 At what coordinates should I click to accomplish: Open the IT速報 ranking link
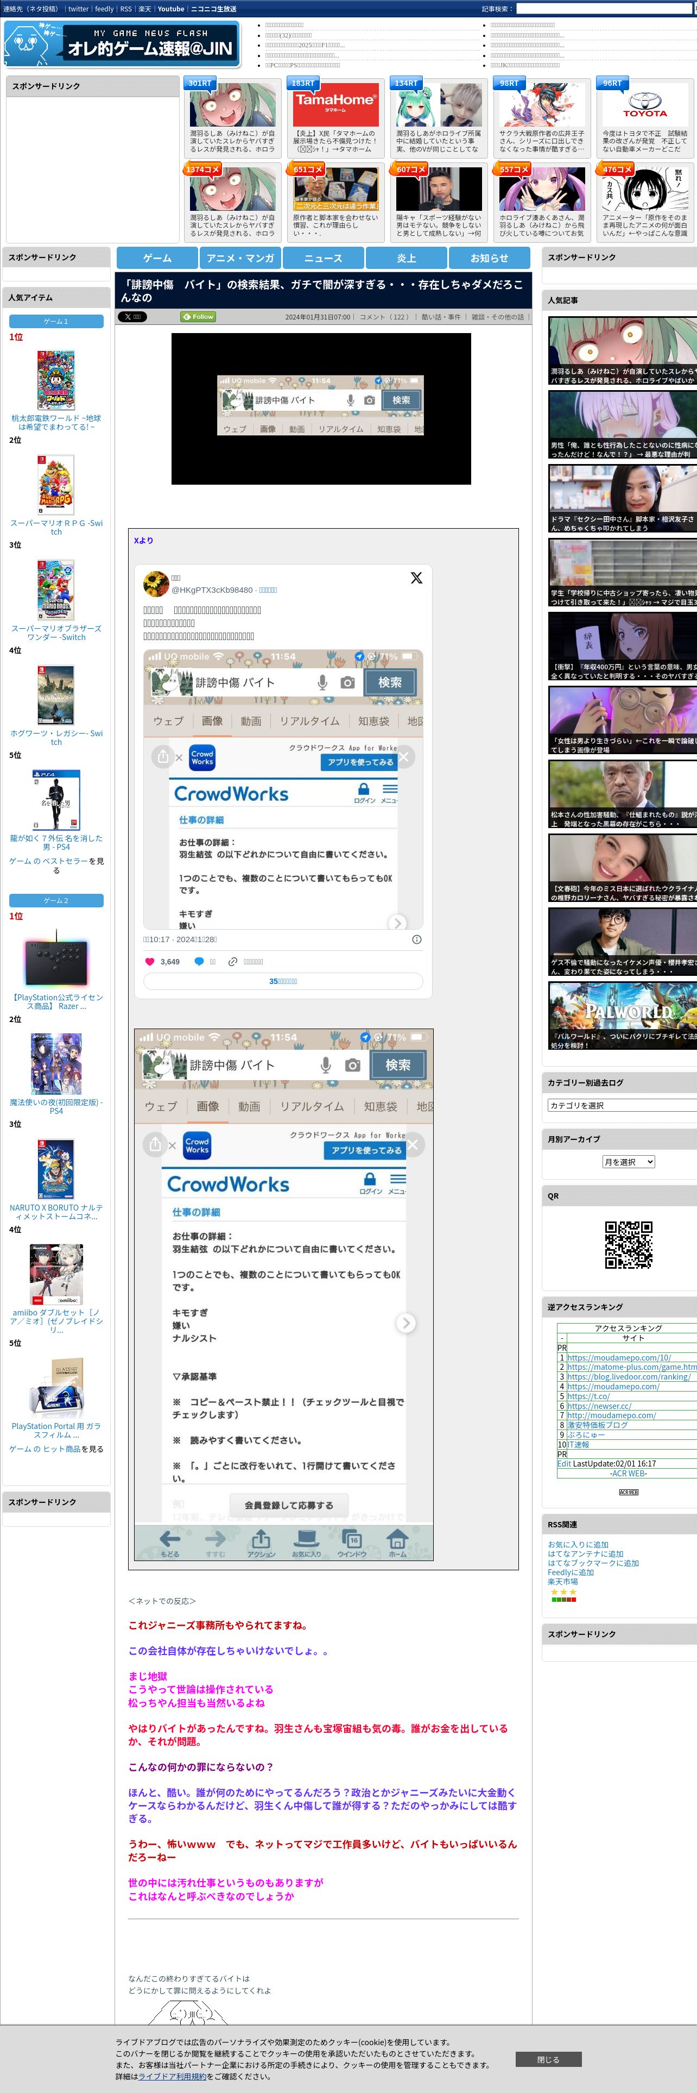(579, 1445)
